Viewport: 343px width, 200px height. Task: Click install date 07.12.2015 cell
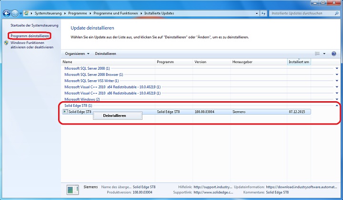(297, 112)
